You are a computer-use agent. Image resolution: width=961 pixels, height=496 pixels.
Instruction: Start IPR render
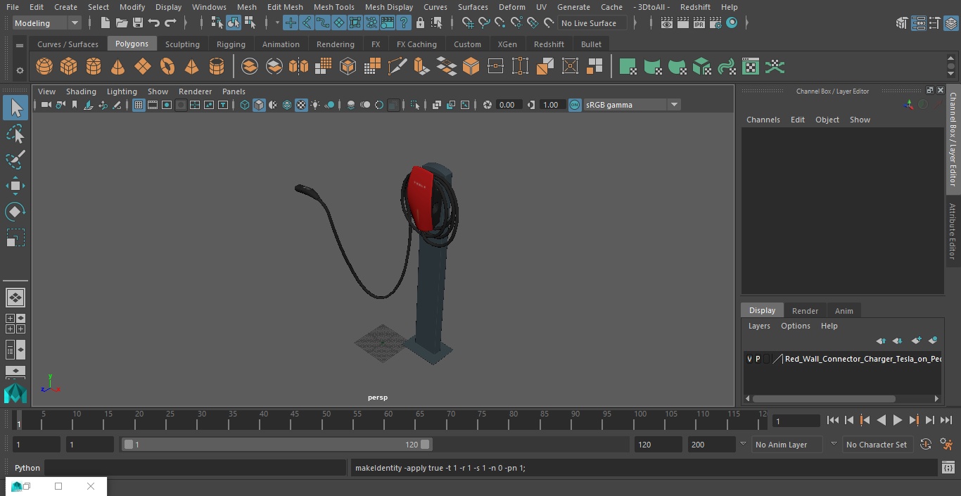pyautogui.click(x=699, y=23)
